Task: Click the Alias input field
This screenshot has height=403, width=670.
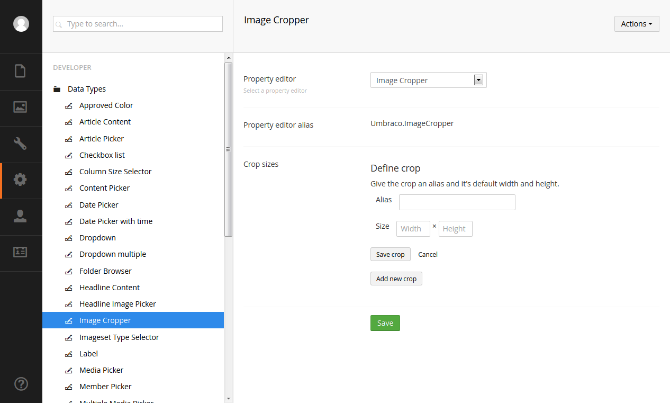Action: click(x=457, y=202)
